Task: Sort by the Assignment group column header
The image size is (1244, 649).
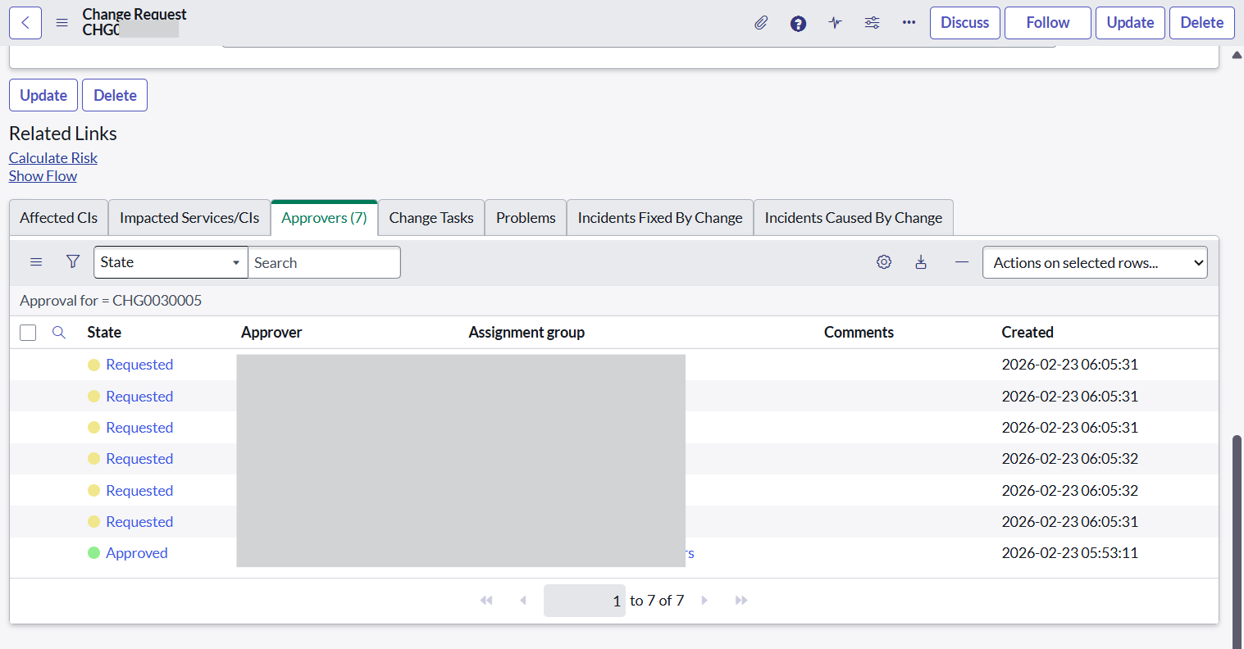Action: (526, 332)
